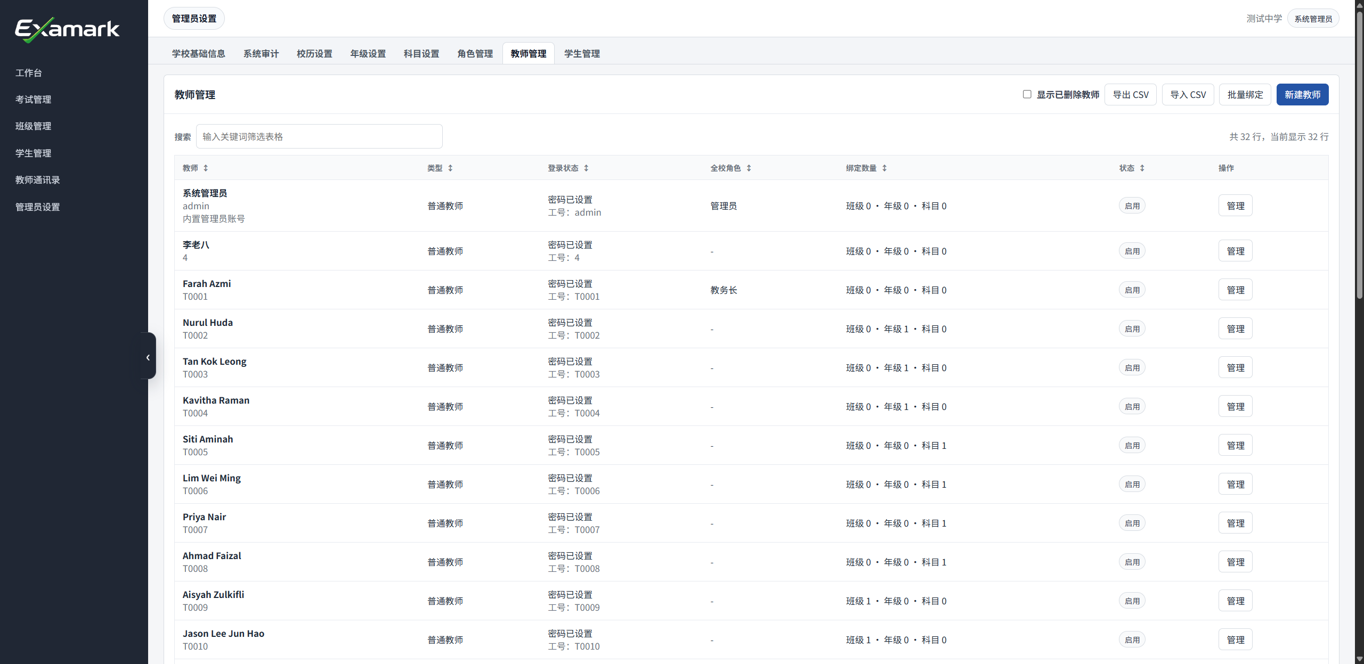1364x664 pixels.
Task: Click 管理 for Lim Wei Ming row
Action: pyautogui.click(x=1236, y=485)
